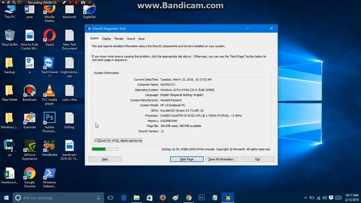Toggle Check for WHQL digital signatures

118,140
